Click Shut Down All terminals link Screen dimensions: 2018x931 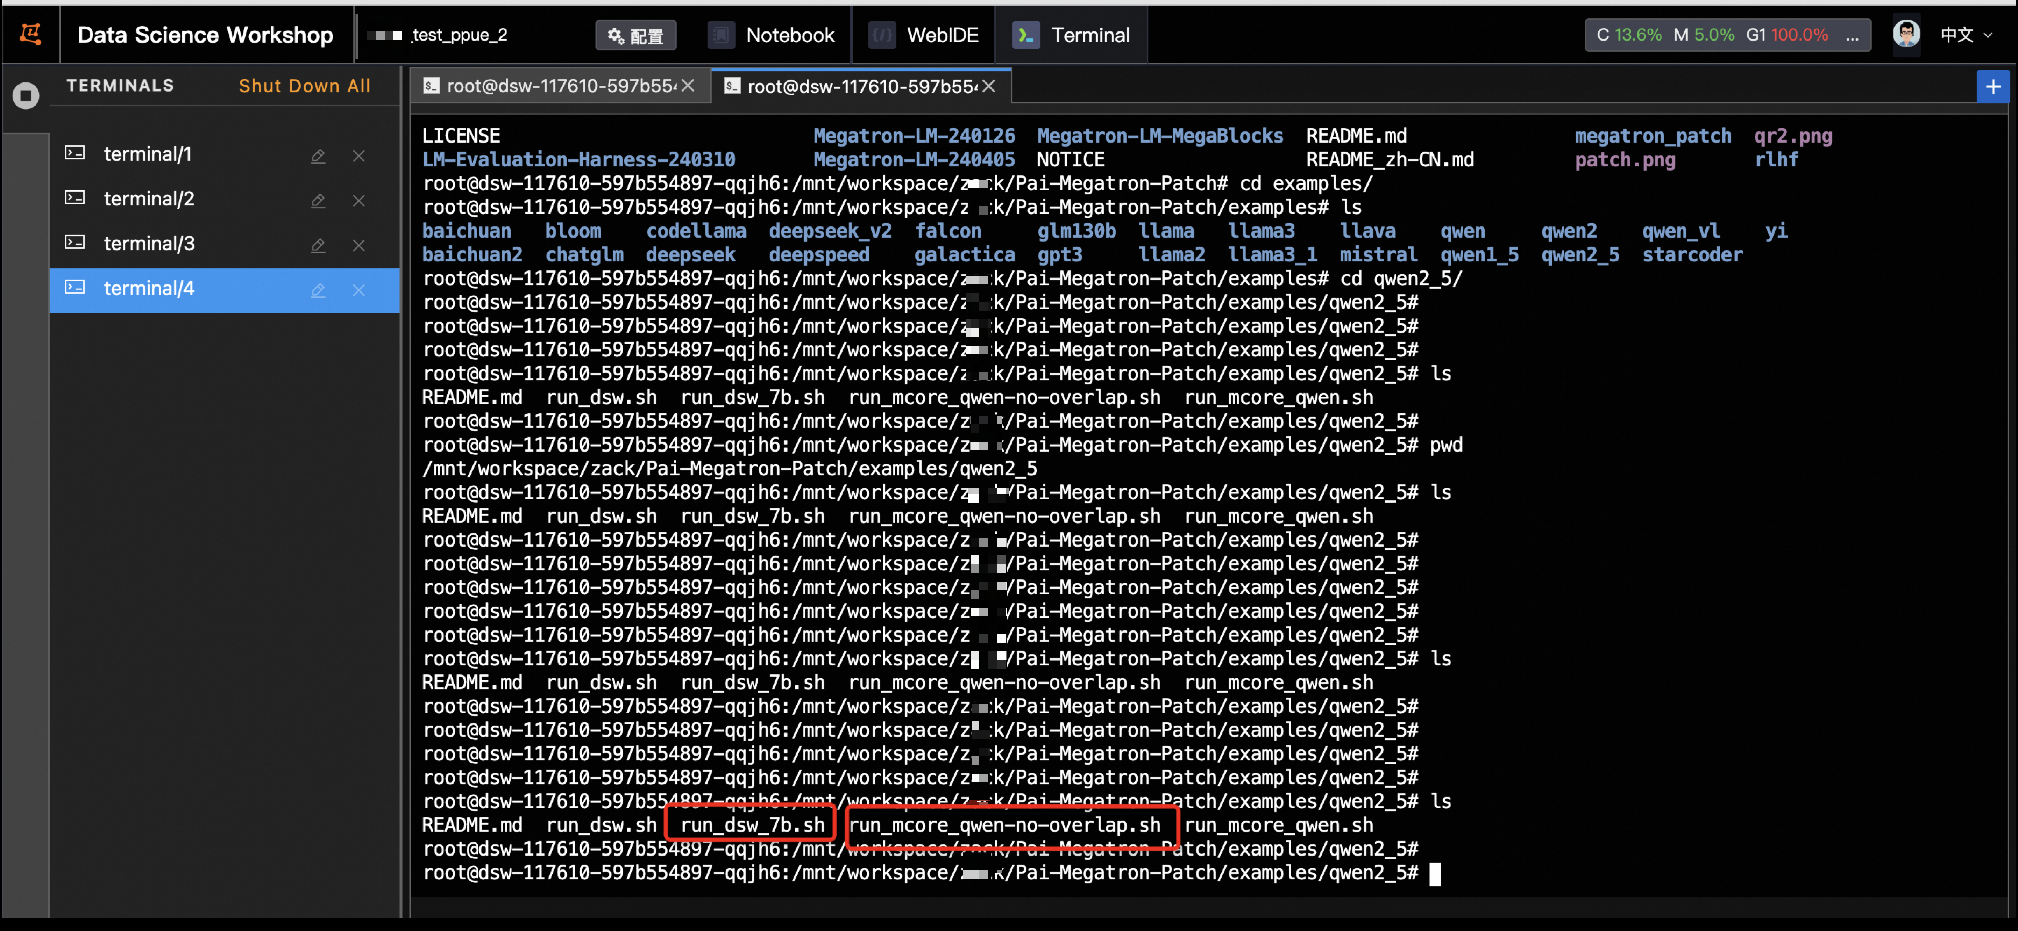coord(304,85)
